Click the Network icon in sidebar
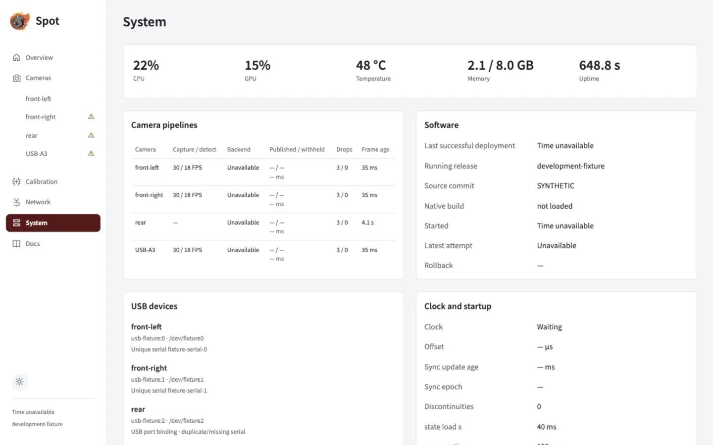 tap(16, 202)
